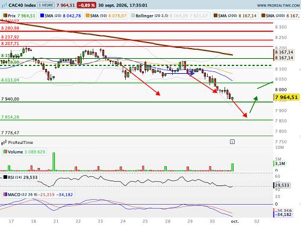
Task: Open the SMA (20) 8 042,78 settings
Action: (61, 16)
